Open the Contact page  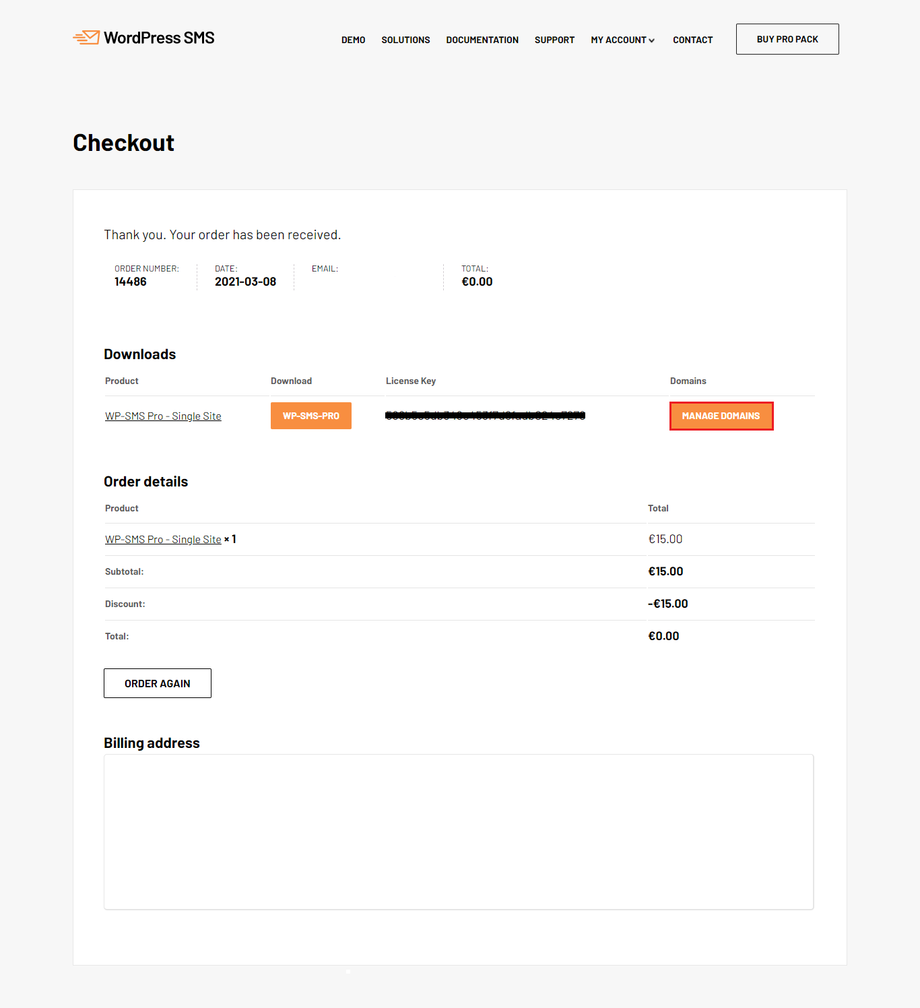coord(693,40)
